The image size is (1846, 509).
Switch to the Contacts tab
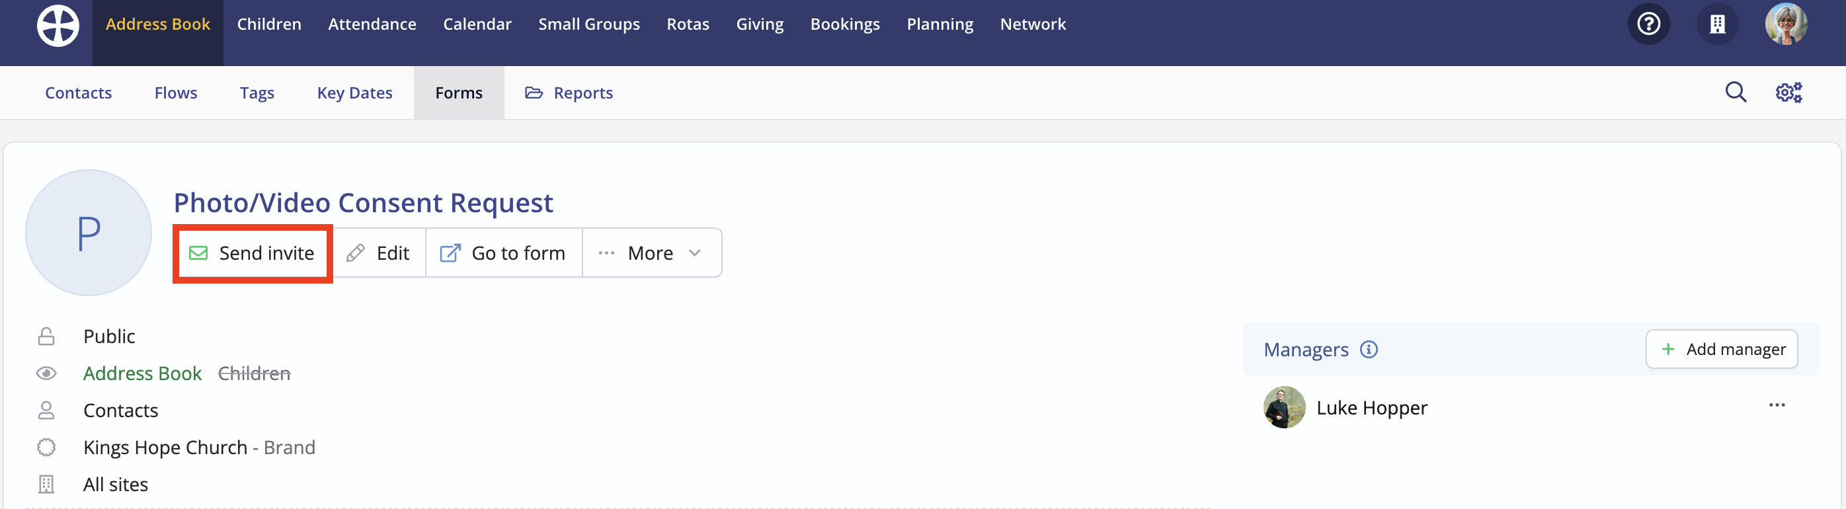pyautogui.click(x=78, y=93)
